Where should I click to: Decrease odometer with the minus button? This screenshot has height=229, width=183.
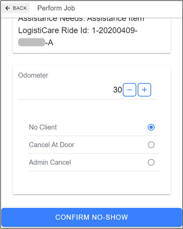point(130,90)
